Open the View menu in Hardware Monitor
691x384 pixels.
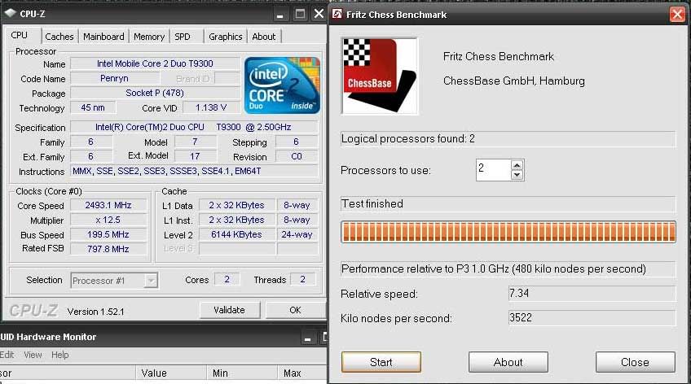pyautogui.click(x=33, y=355)
